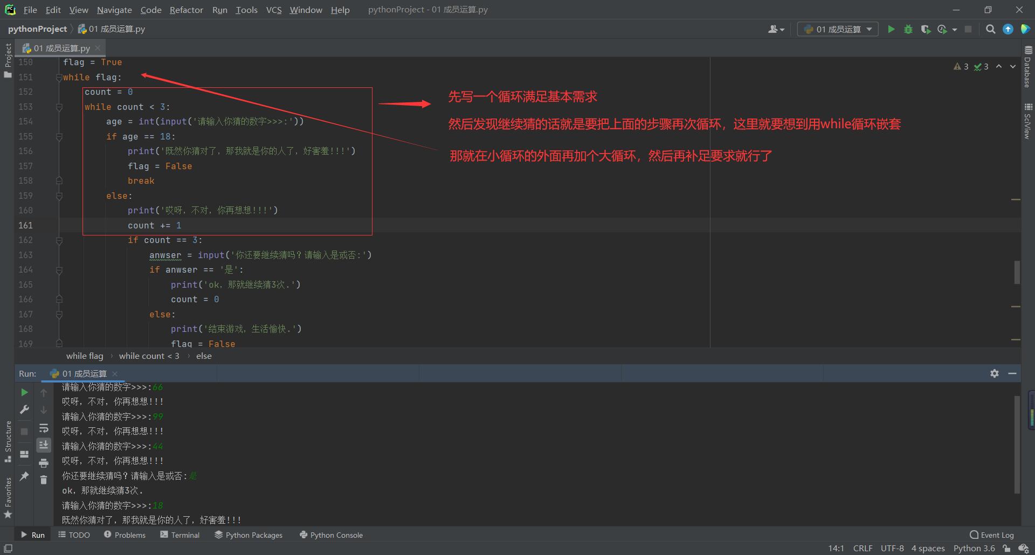Click the green typo checkmark indicator
The width and height of the screenshot is (1035, 555).
pos(977,66)
